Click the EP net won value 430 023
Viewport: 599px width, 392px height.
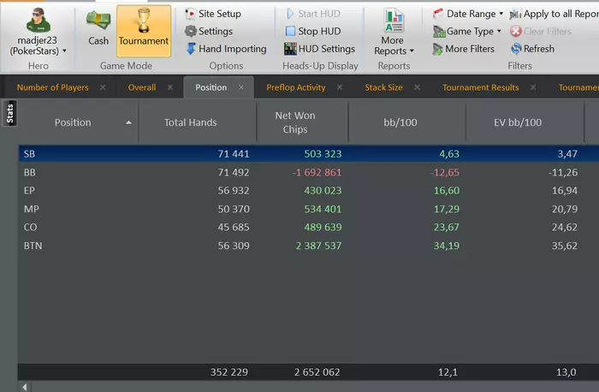coord(323,190)
